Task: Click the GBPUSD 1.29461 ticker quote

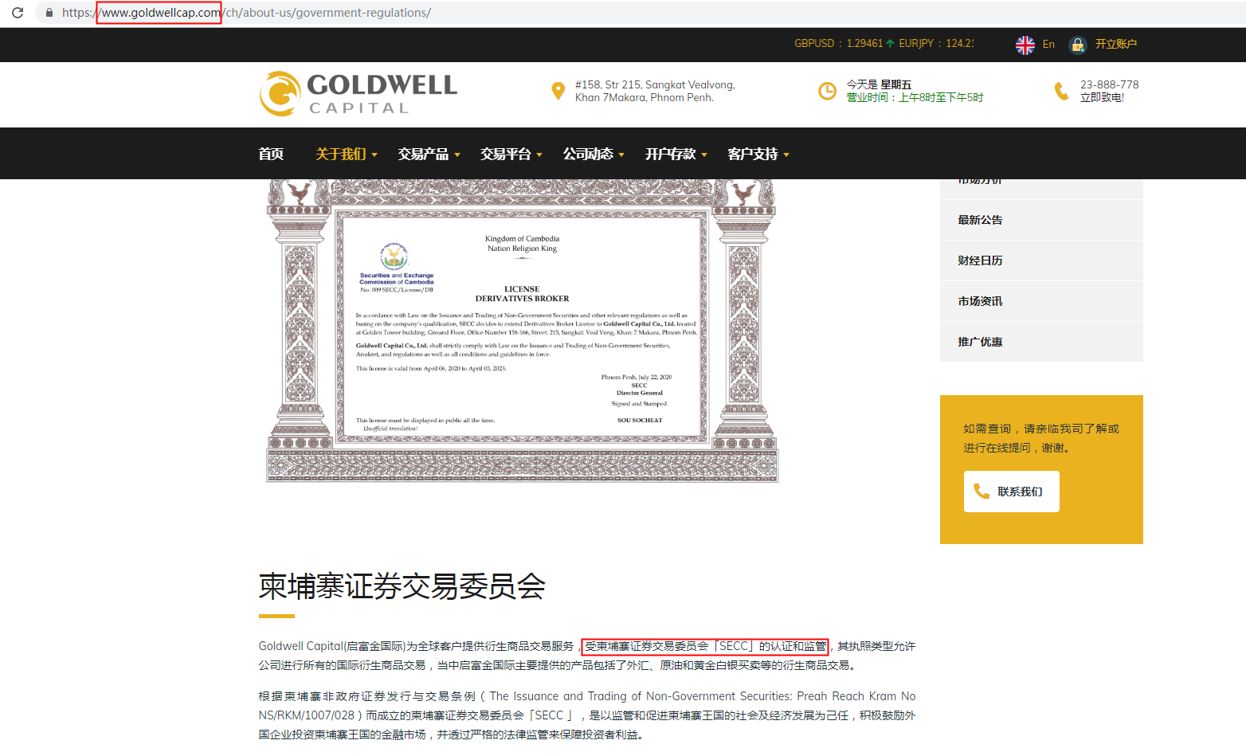Action: pyautogui.click(x=844, y=44)
